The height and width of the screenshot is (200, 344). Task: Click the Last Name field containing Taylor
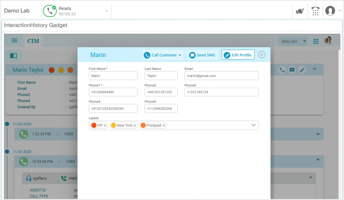[161, 76]
